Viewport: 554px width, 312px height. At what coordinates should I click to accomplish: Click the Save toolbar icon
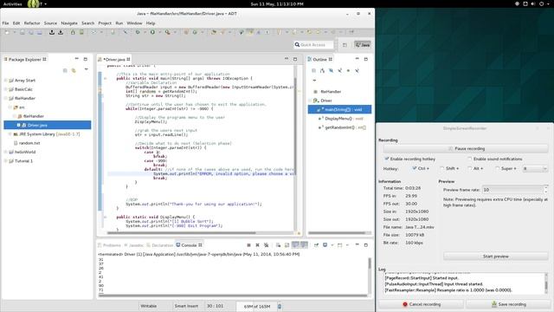coord(23,32)
